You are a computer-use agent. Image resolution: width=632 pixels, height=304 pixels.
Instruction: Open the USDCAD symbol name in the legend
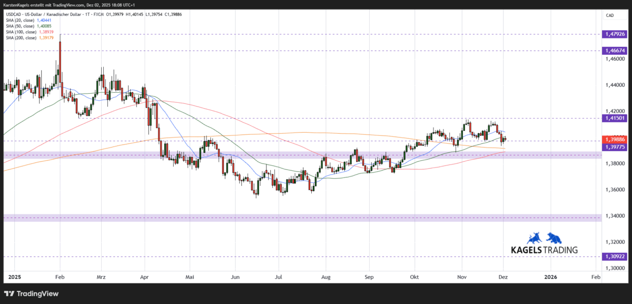click(x=14, y=14)
